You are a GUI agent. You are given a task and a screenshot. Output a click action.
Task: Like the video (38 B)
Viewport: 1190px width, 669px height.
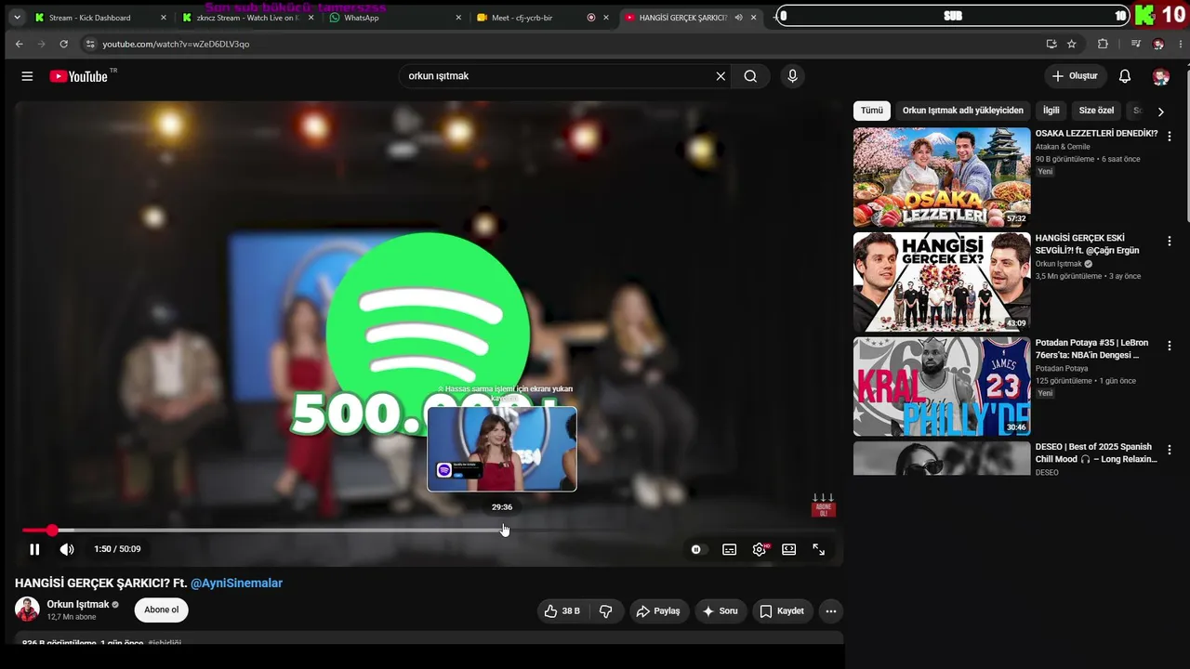(x=562, y=611)
